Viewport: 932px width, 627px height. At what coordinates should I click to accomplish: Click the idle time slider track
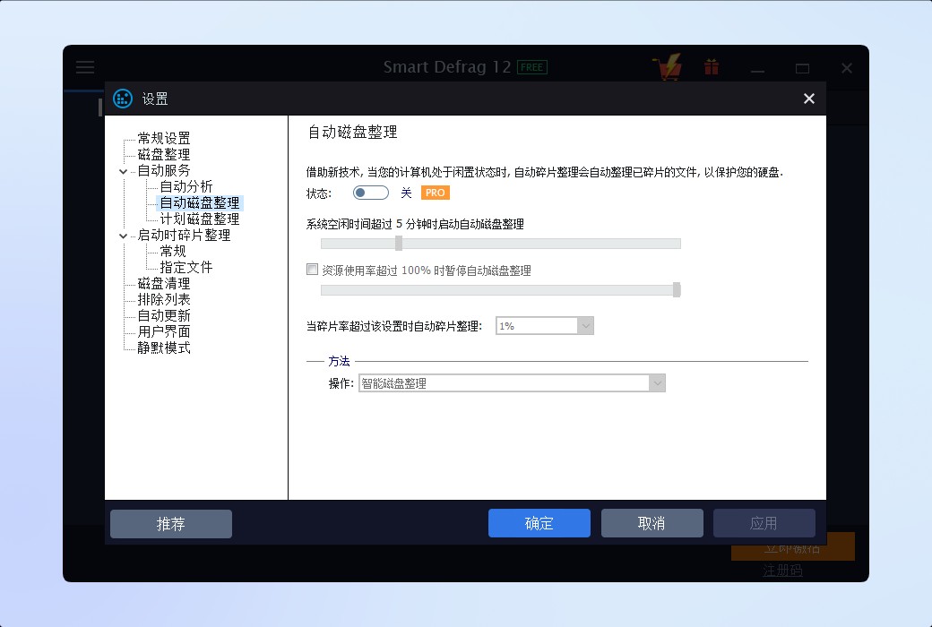pos(500,243)
